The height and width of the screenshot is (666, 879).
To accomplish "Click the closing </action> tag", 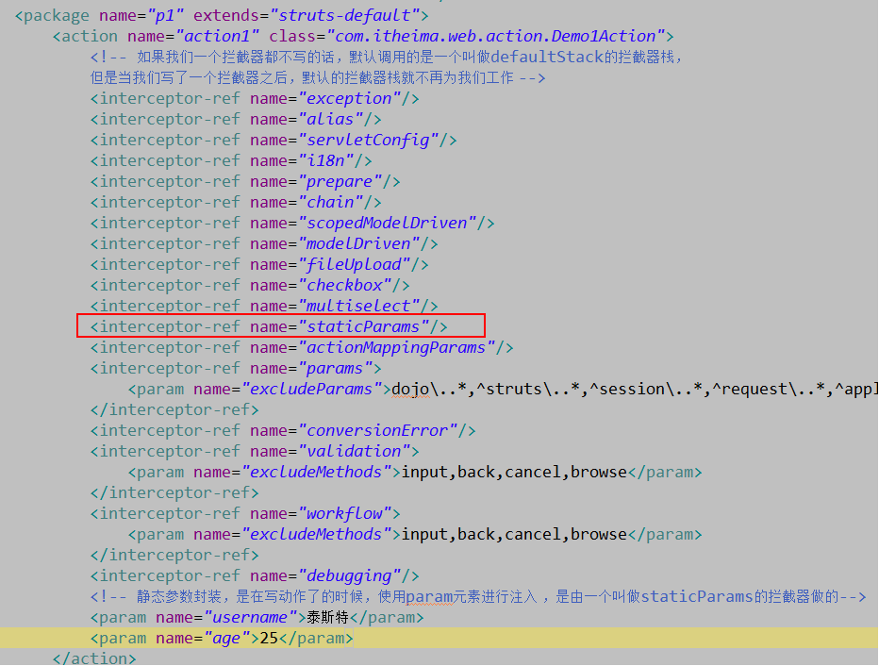I will coord(94,658).
